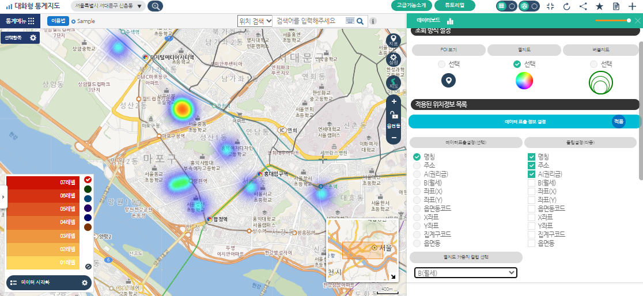Select the 주소 data display radio option
643x296 pixels.
pyautogui.click(x=417, y=165)
